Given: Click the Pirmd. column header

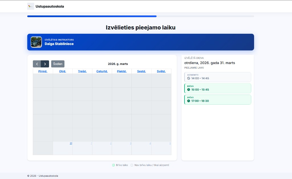Looking at the screenshot, I should tap(43, 71).
